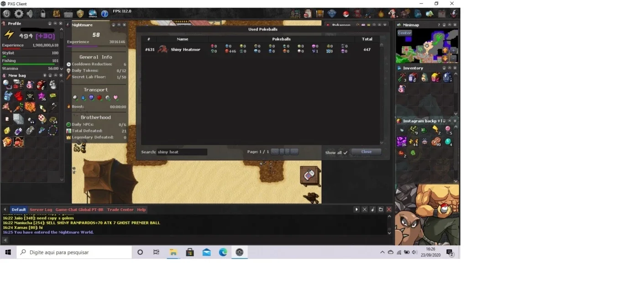Collapse the Mew bag panel
Screen dimensions: 639x300
(56, 75)
